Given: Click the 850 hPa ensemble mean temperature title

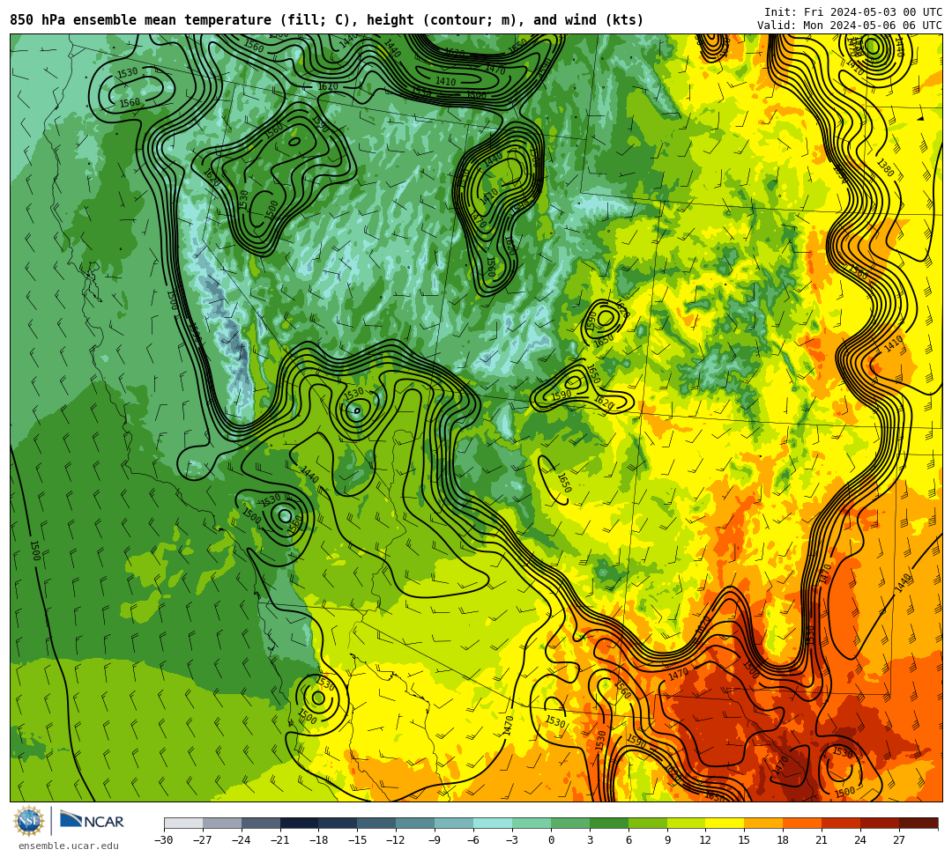Looking at the screenshot, I should (327, 20).
